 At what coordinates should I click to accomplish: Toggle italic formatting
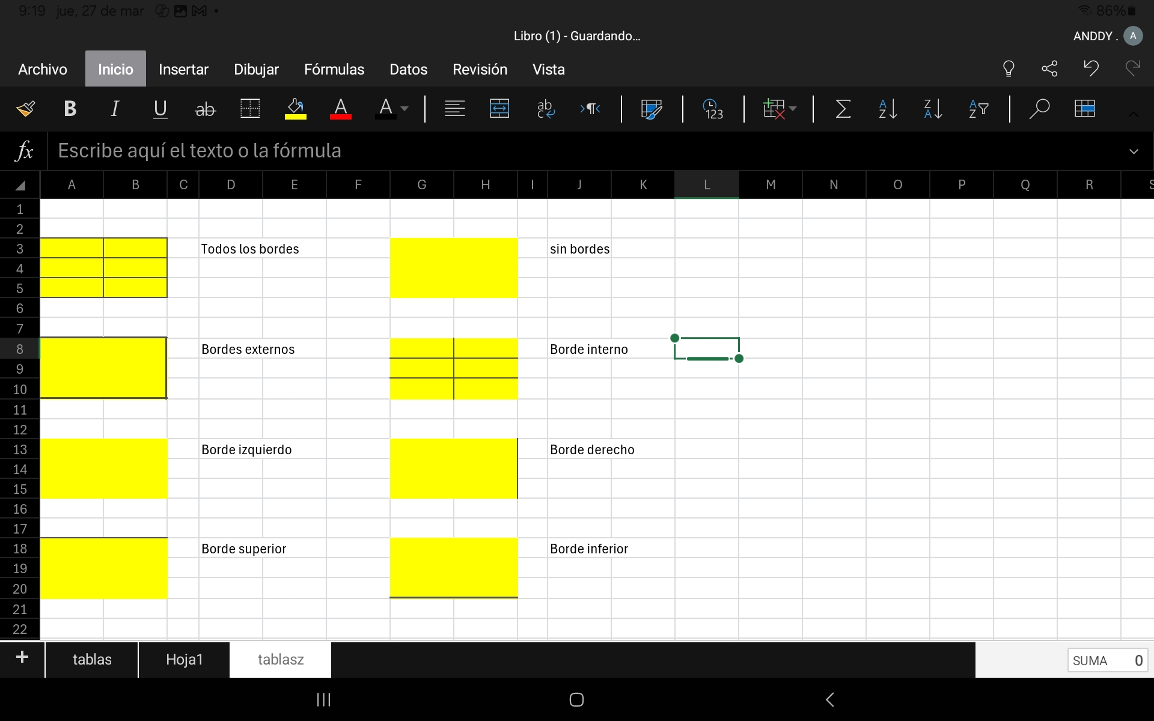point(115,109)
